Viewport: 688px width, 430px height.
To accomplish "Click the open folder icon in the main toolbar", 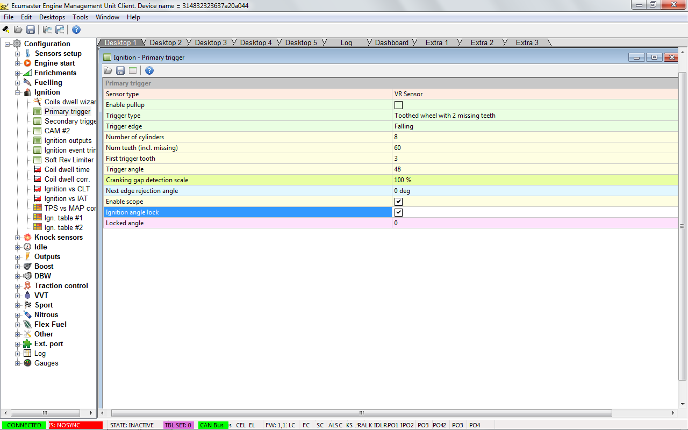I will (18, 30).
